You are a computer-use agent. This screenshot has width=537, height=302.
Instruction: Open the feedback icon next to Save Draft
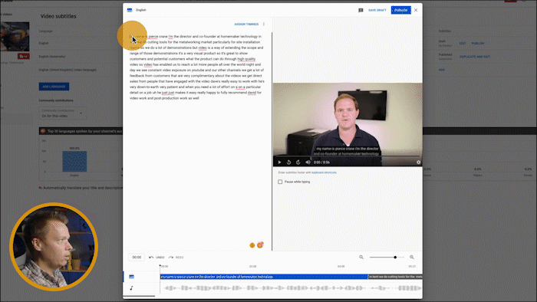361,10
